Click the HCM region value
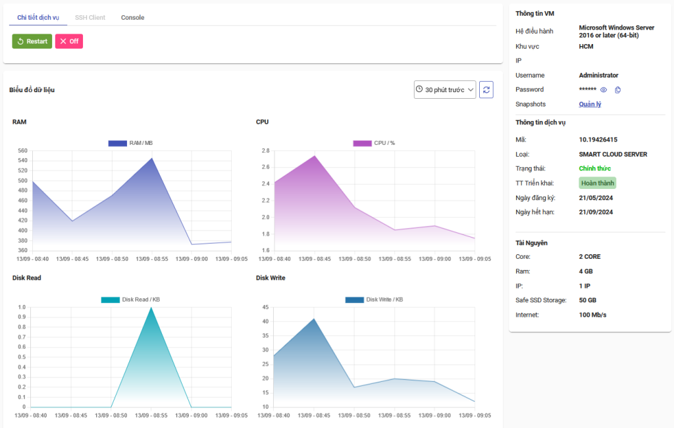The height and width of the screenshot is (428, 674). click(586, 47)
